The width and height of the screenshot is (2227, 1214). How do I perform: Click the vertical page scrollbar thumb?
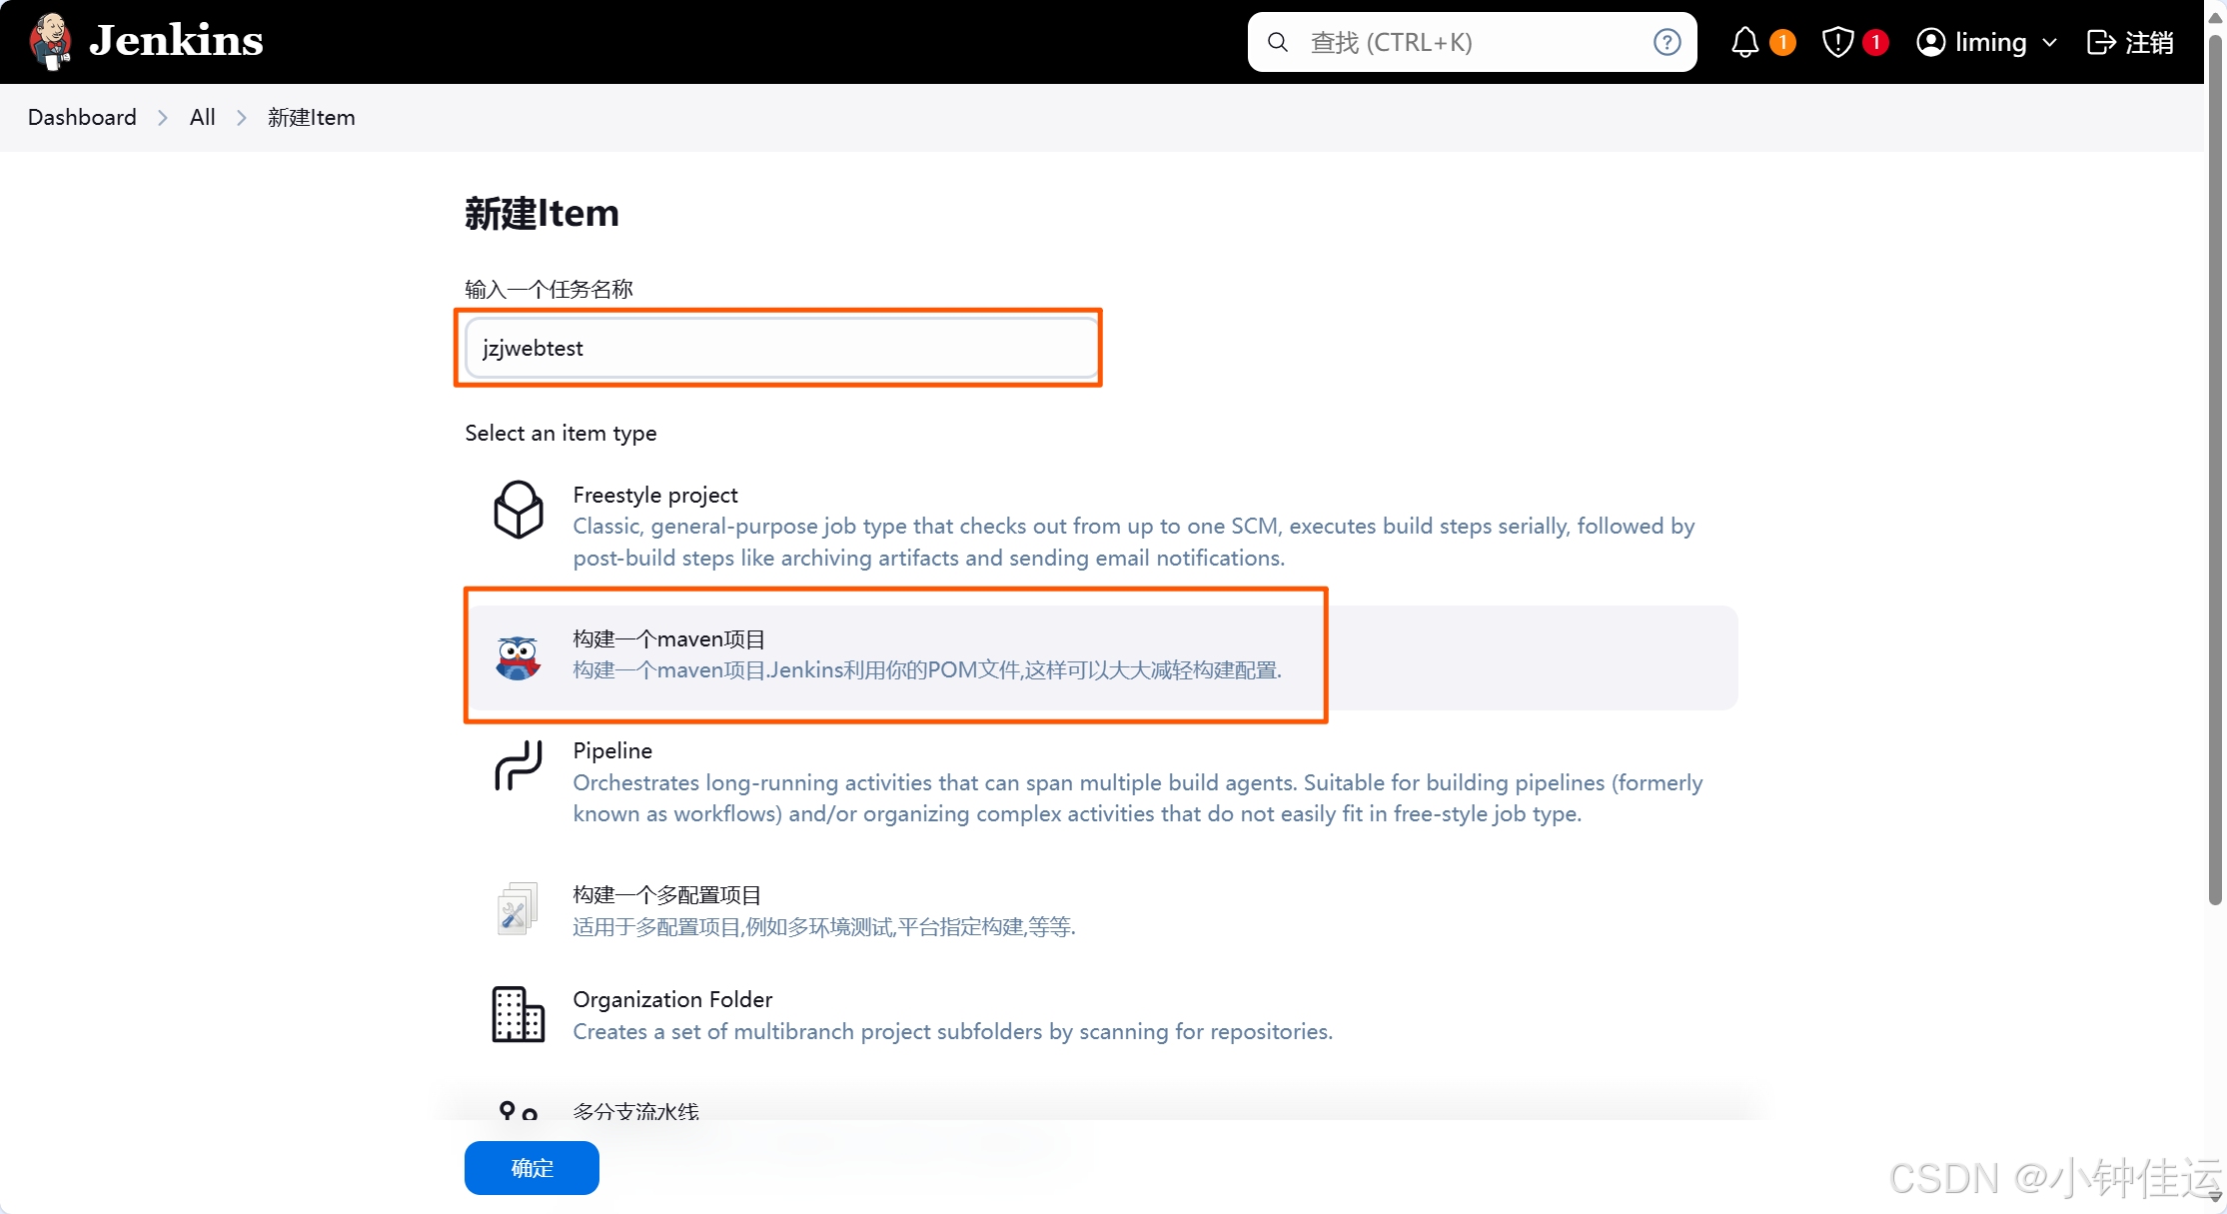tap(2214, 470)
